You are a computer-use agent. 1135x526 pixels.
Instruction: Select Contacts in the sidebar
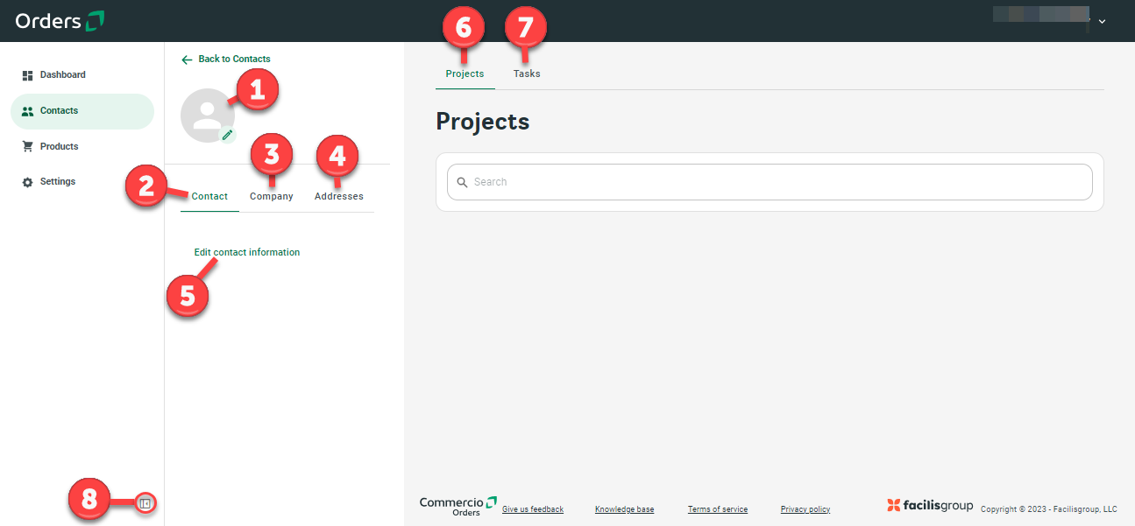(82, 111)
